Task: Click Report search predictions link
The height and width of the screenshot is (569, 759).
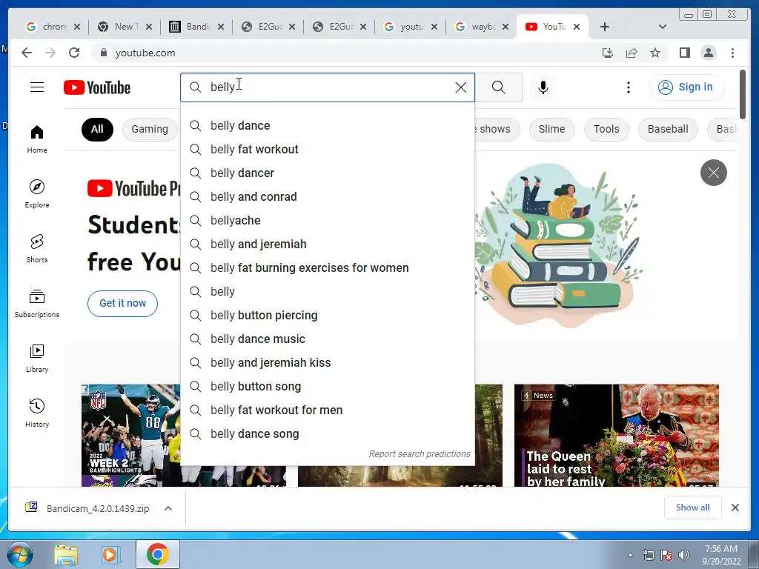Action: (420, 454)
